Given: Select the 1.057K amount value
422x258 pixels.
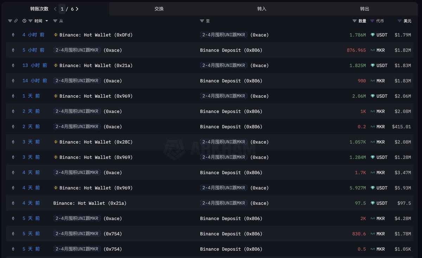Looking at the screenshot, I should [x=358, y=142].
